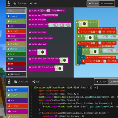Edit the number 1 in 'ビルダーを' move block

48,10
